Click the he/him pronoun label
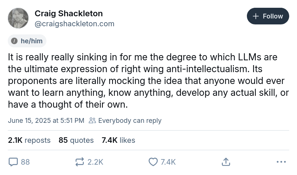This screenshot has width=297, height=175. coord(32,41)
